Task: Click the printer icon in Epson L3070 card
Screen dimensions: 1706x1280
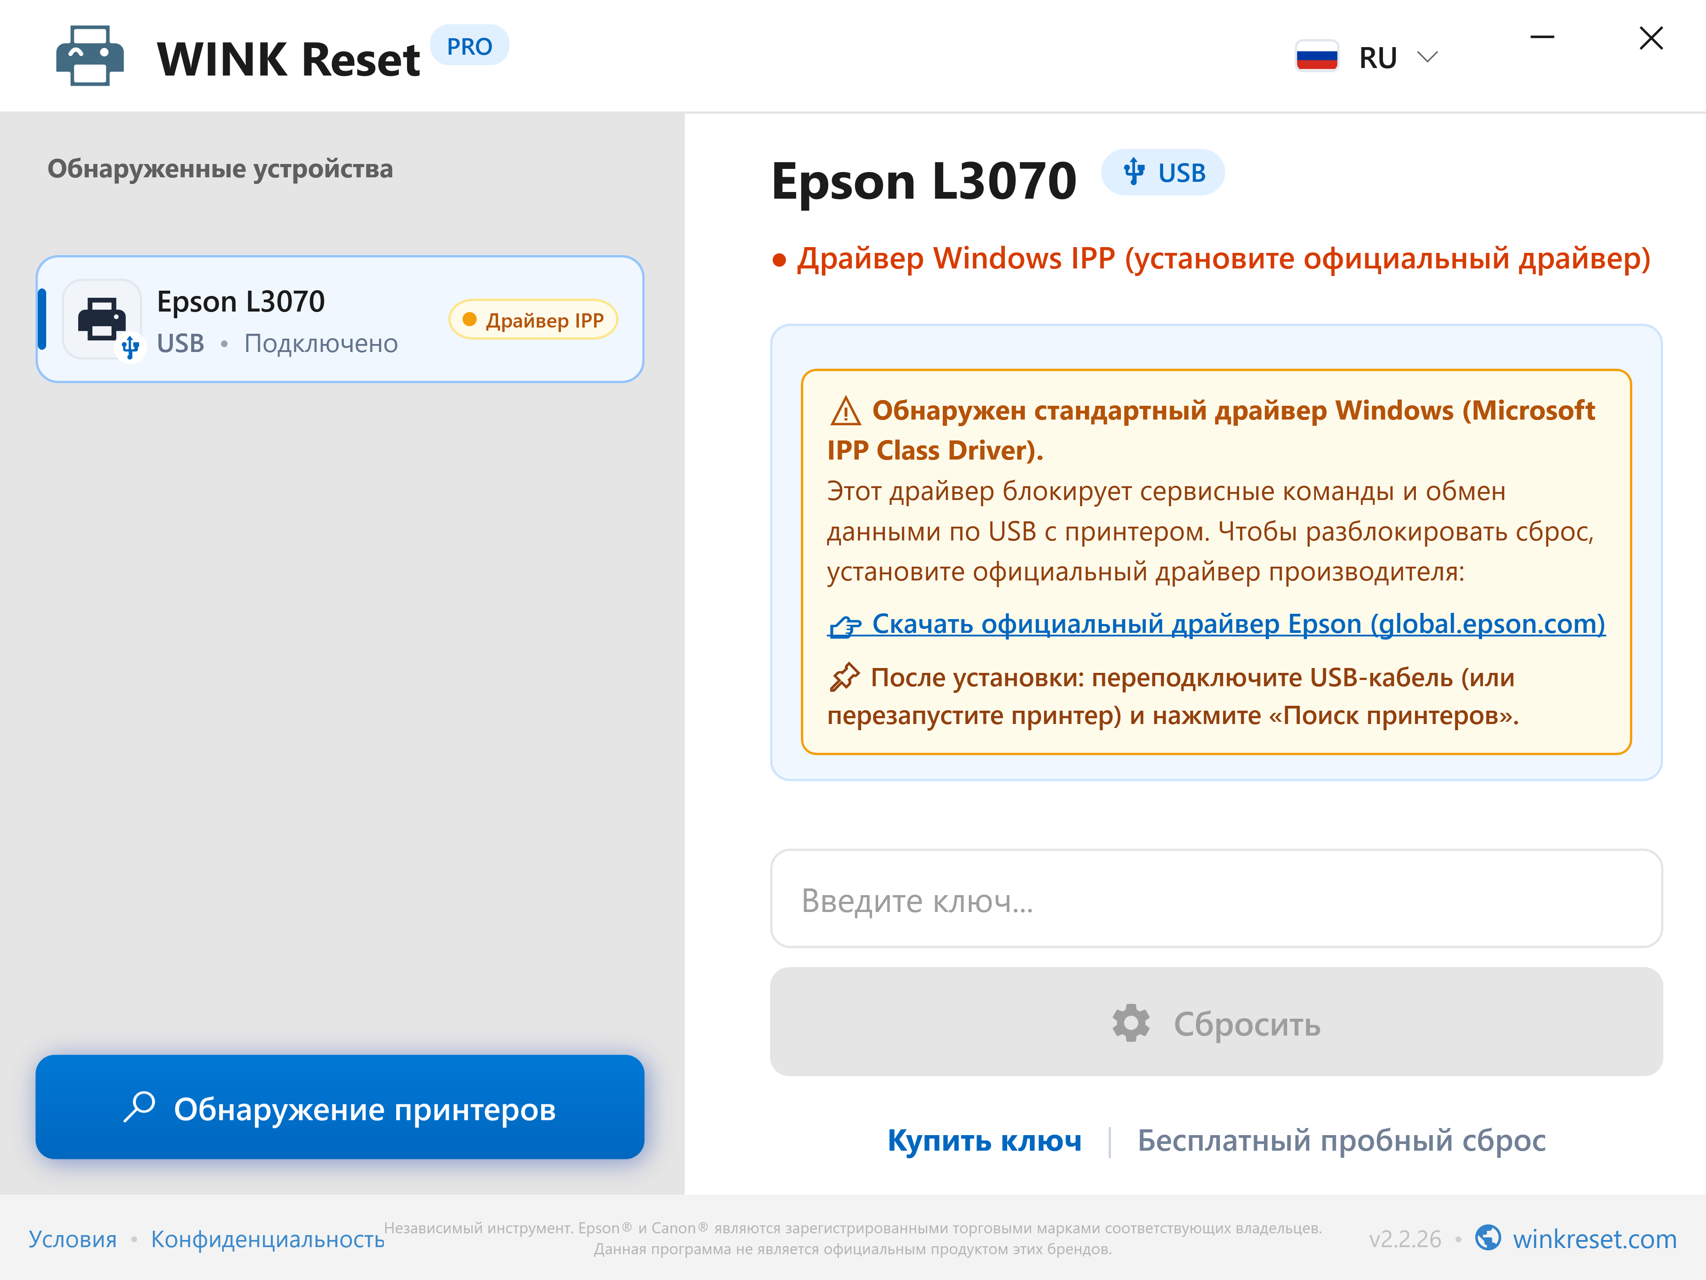Action: click(103, 319)
